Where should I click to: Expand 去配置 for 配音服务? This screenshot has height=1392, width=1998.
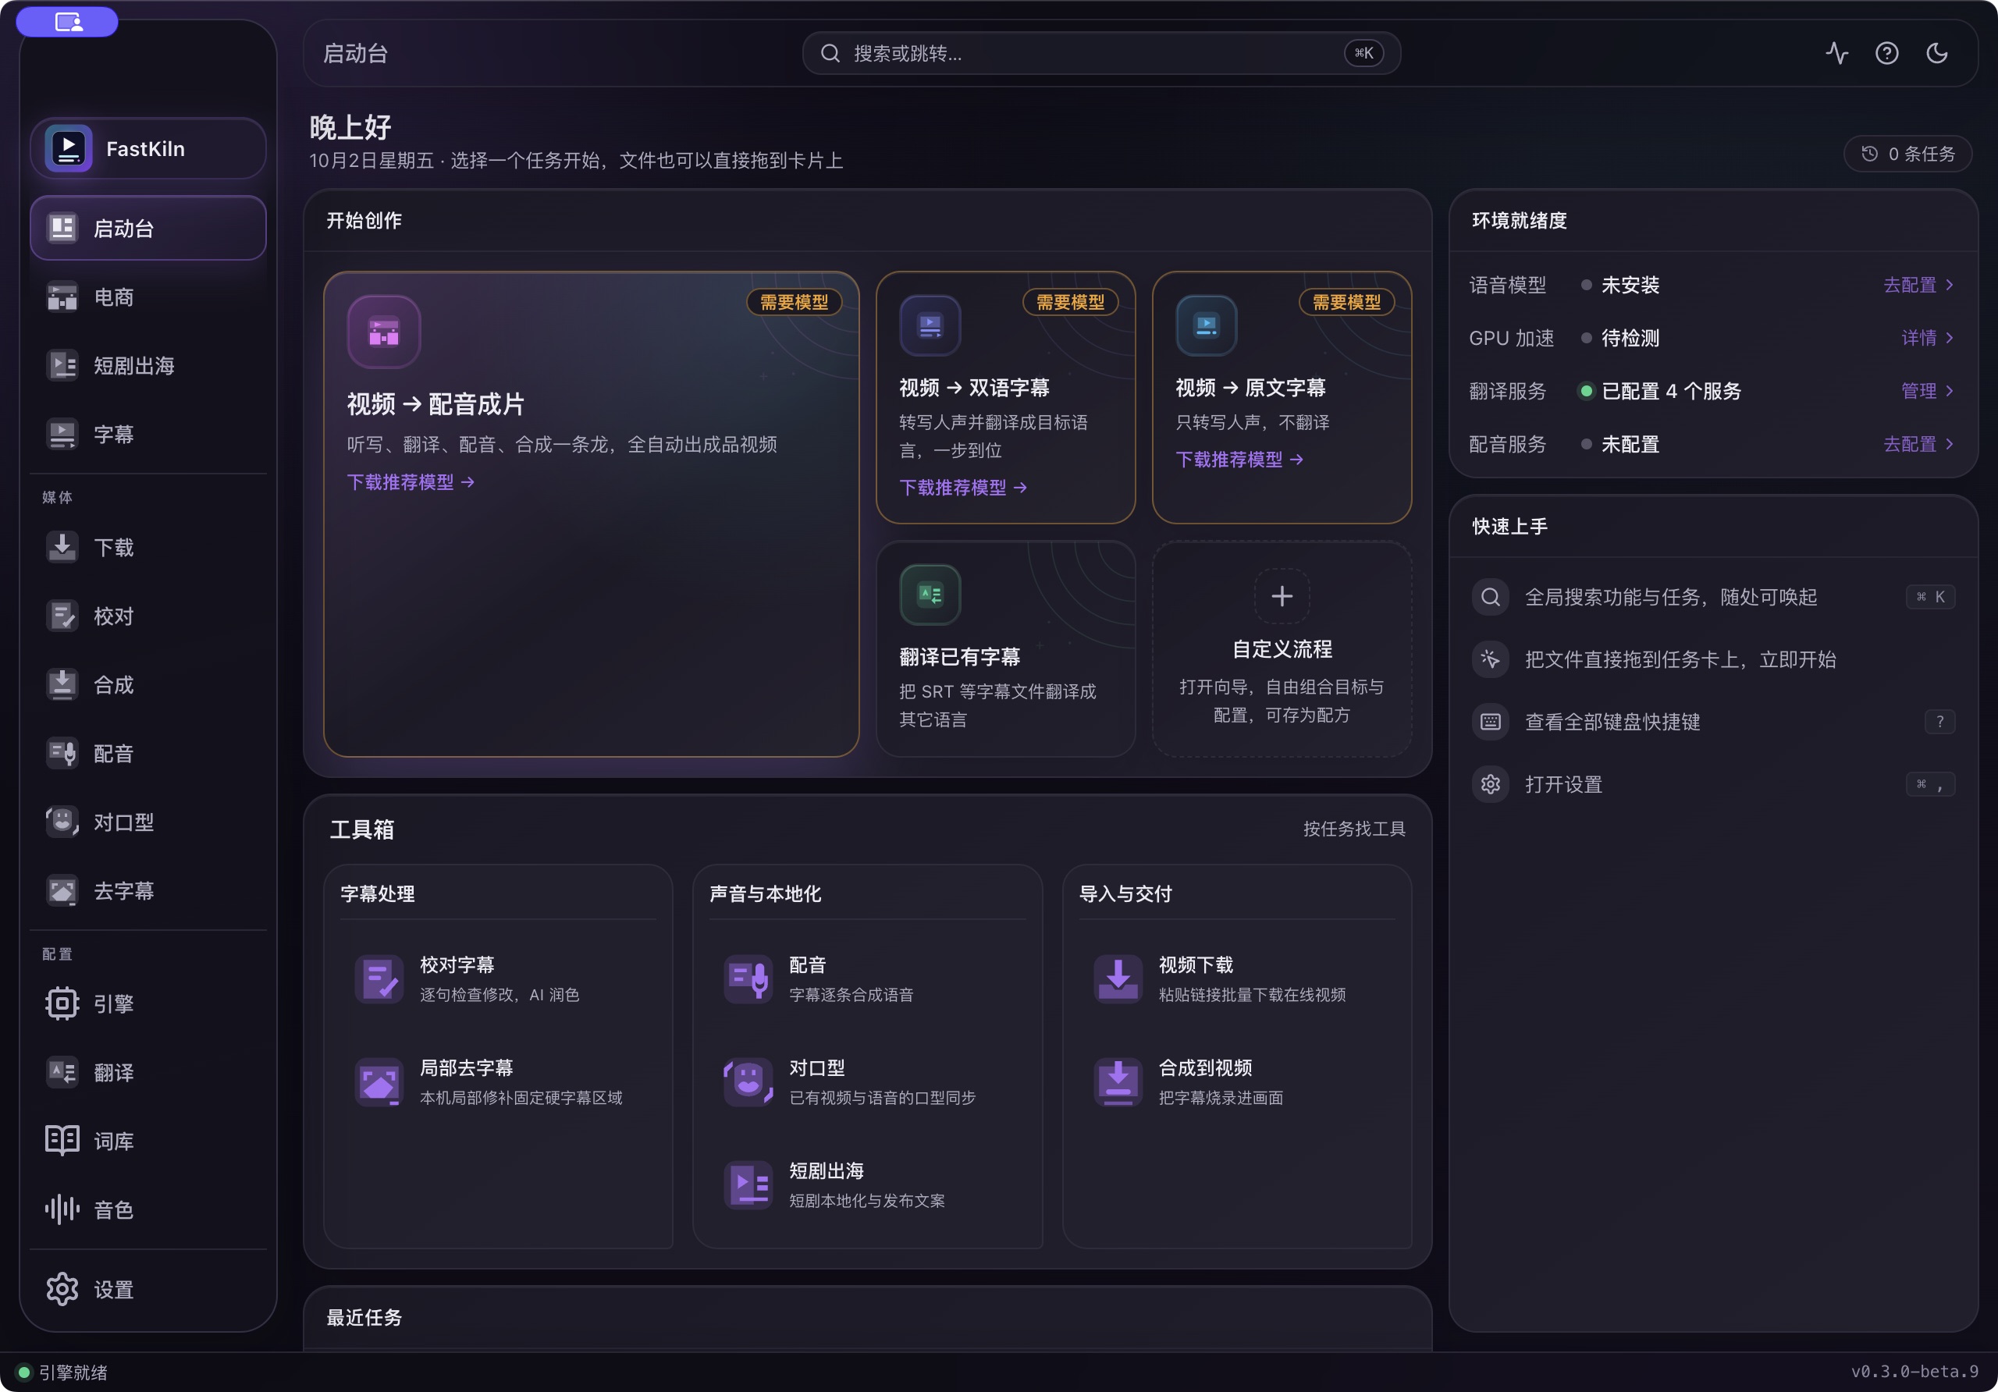tap(1919, 444)
